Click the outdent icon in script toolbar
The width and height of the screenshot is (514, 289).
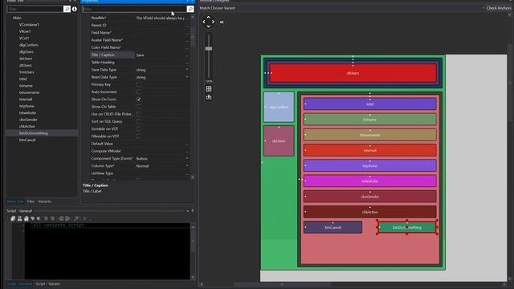(61, 218)
